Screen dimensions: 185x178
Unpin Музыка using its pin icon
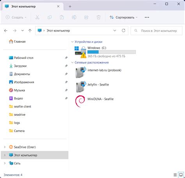[66, 90]
